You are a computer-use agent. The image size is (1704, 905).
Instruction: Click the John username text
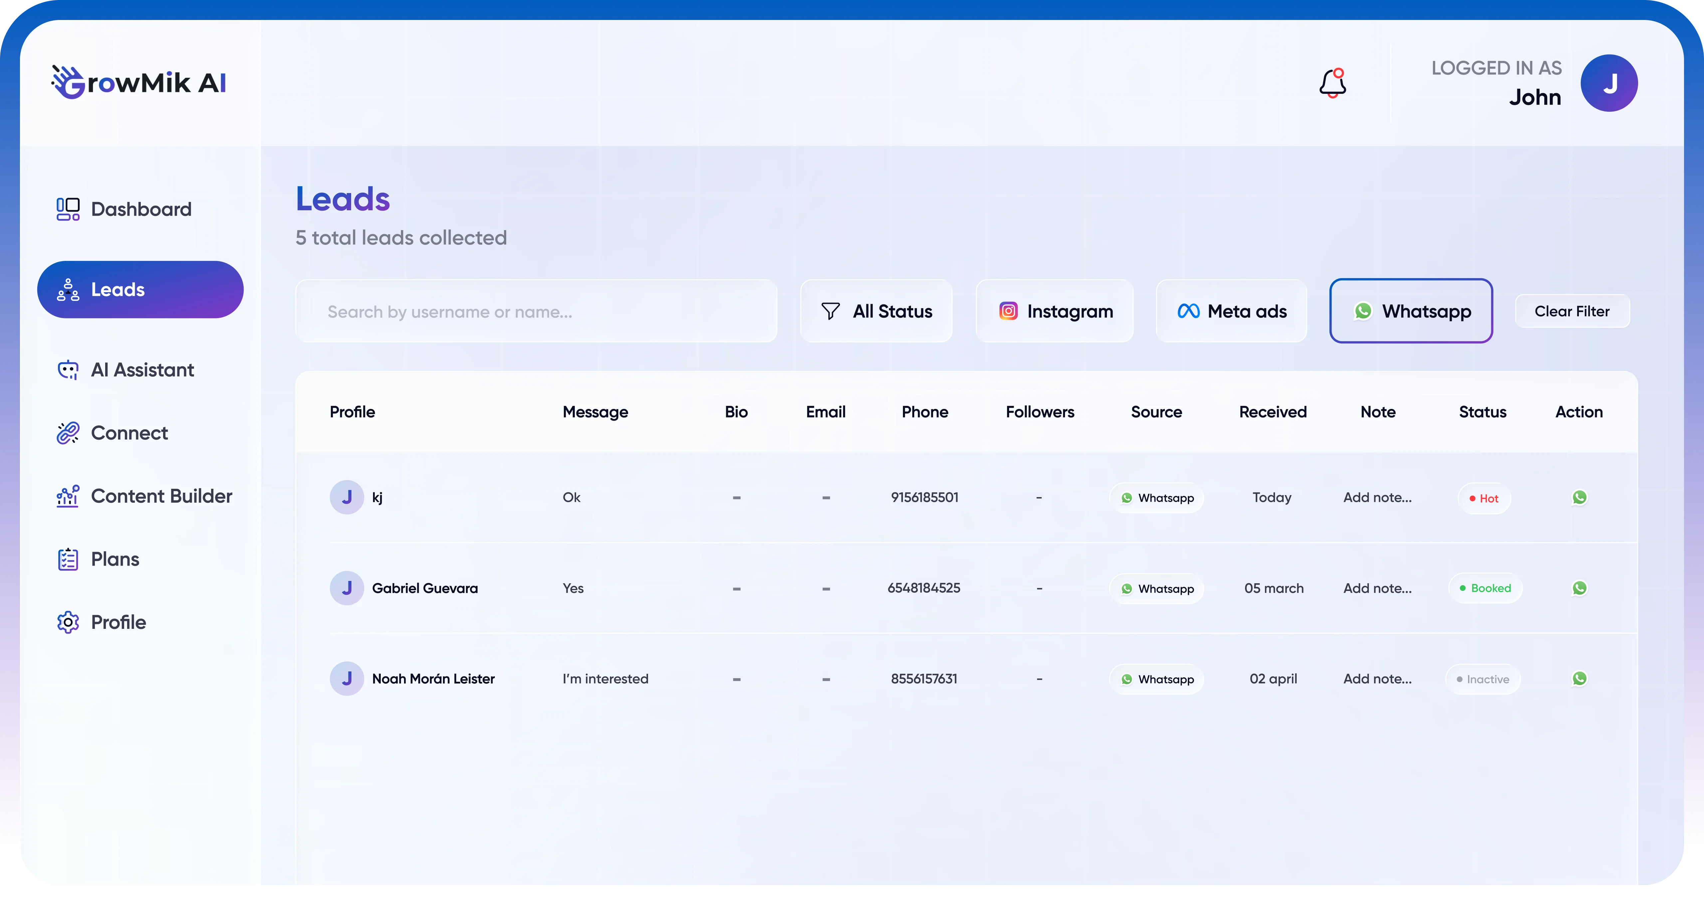(1535, 97)
